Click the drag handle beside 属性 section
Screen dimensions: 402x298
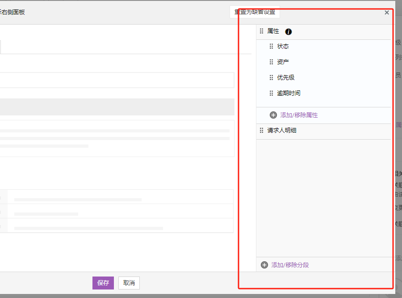point(262,31)
